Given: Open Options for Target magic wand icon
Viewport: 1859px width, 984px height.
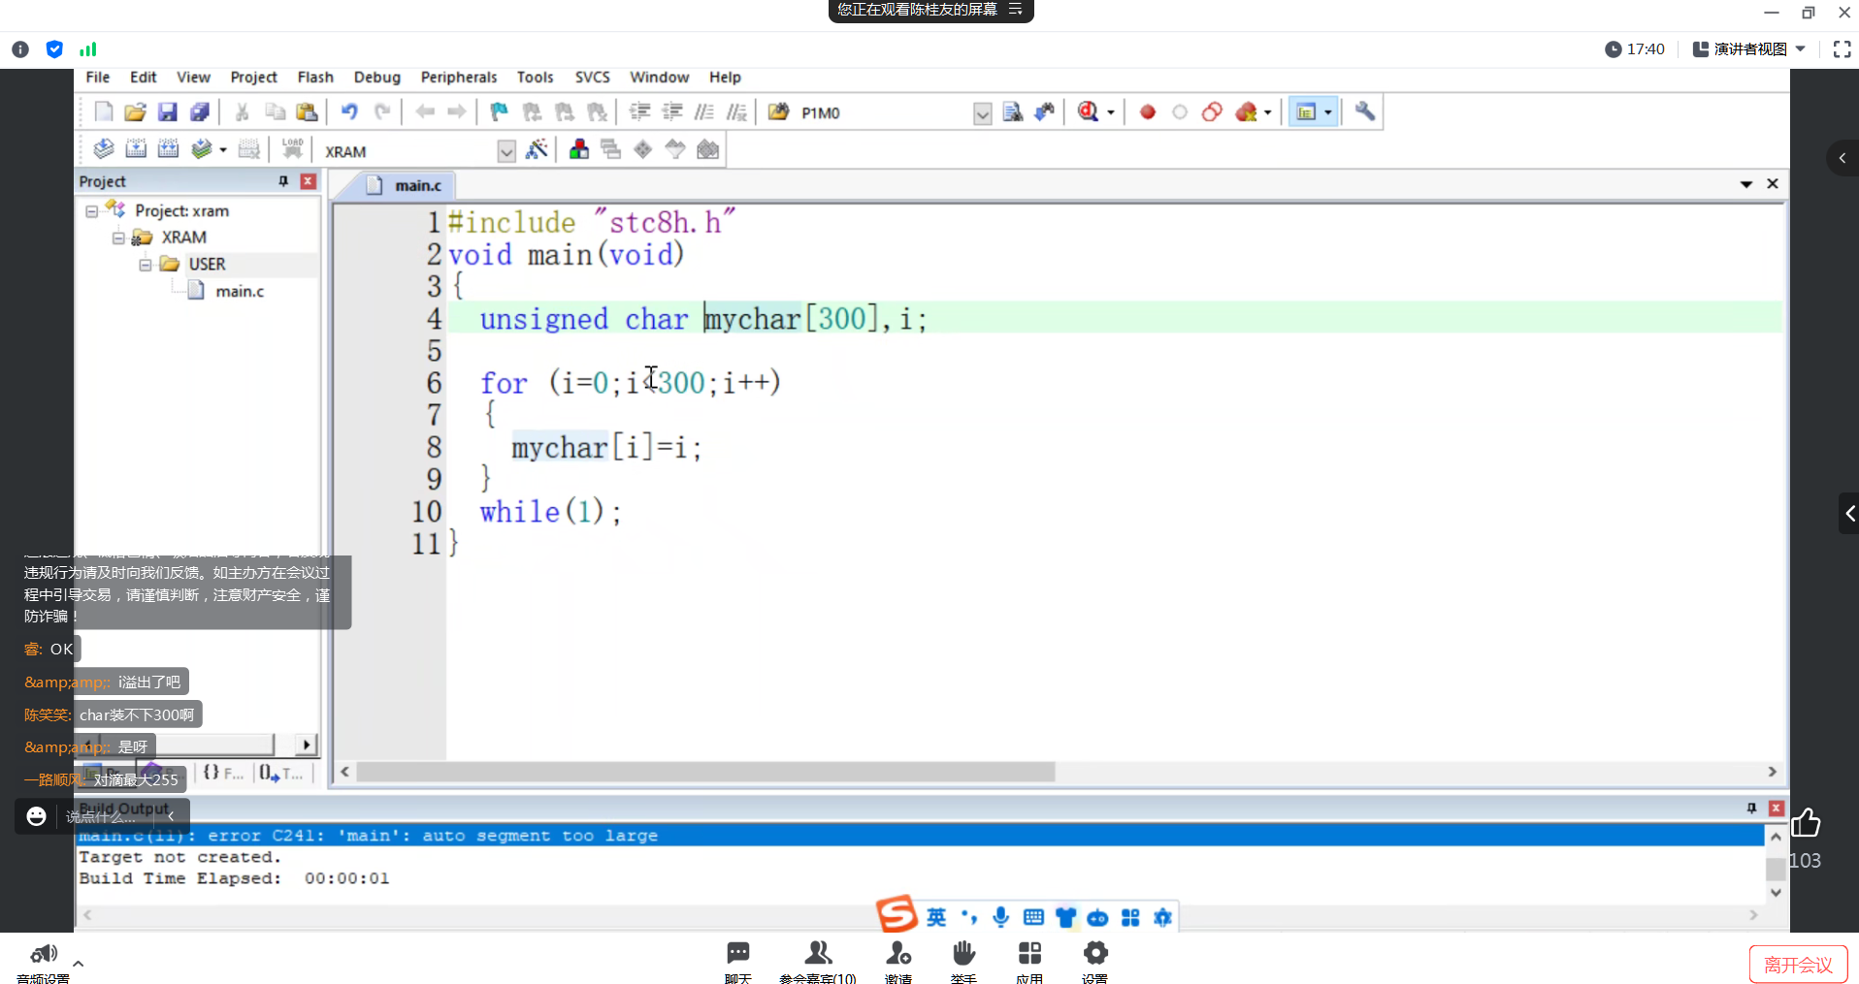Looking at the screenshot, I should pyautogui.click(x=537, y=149).
